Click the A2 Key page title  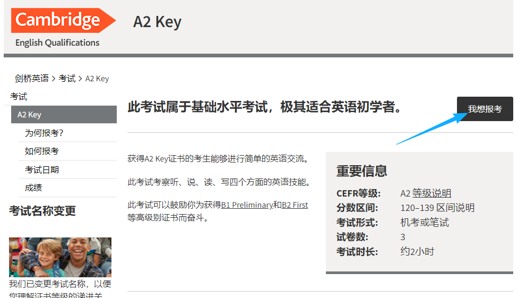click(157, 22)
